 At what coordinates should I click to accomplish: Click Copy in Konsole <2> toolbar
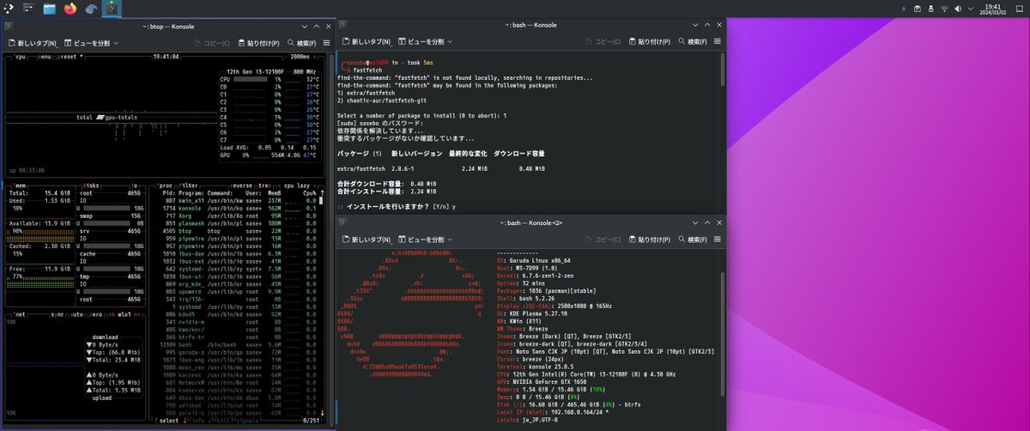click(603, 238)
